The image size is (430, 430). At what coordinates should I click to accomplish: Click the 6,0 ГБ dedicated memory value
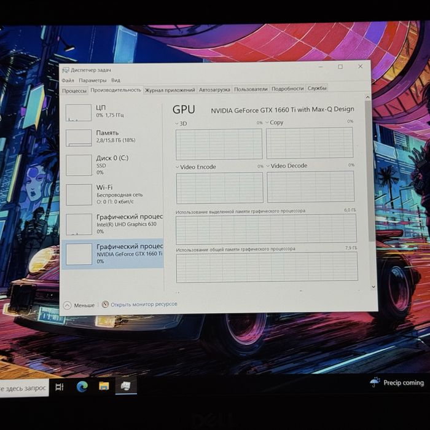350,210
